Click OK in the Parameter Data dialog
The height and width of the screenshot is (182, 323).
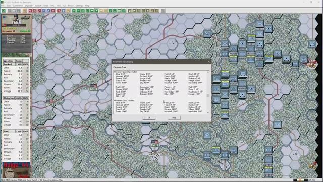[x=149, y=118]
